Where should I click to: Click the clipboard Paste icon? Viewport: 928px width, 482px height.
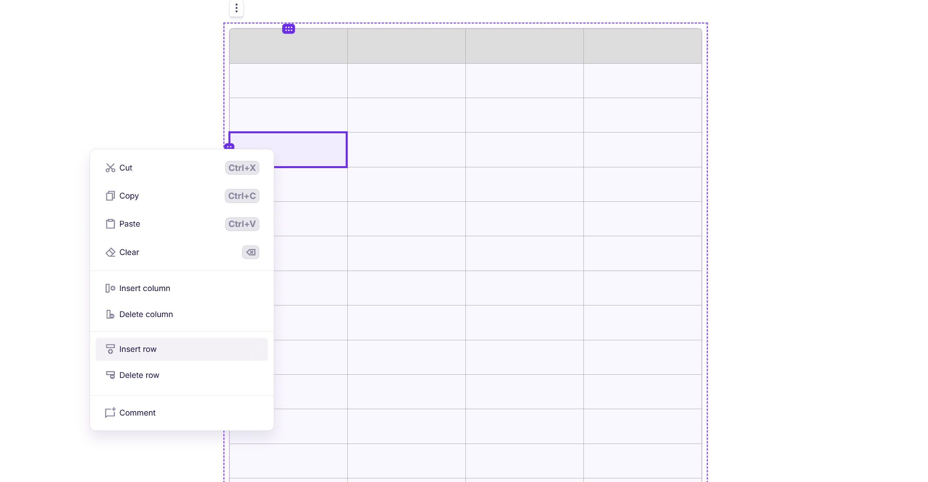coord(110,224)
